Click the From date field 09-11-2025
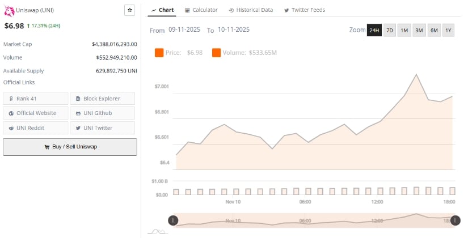 (x=185, y=29)
